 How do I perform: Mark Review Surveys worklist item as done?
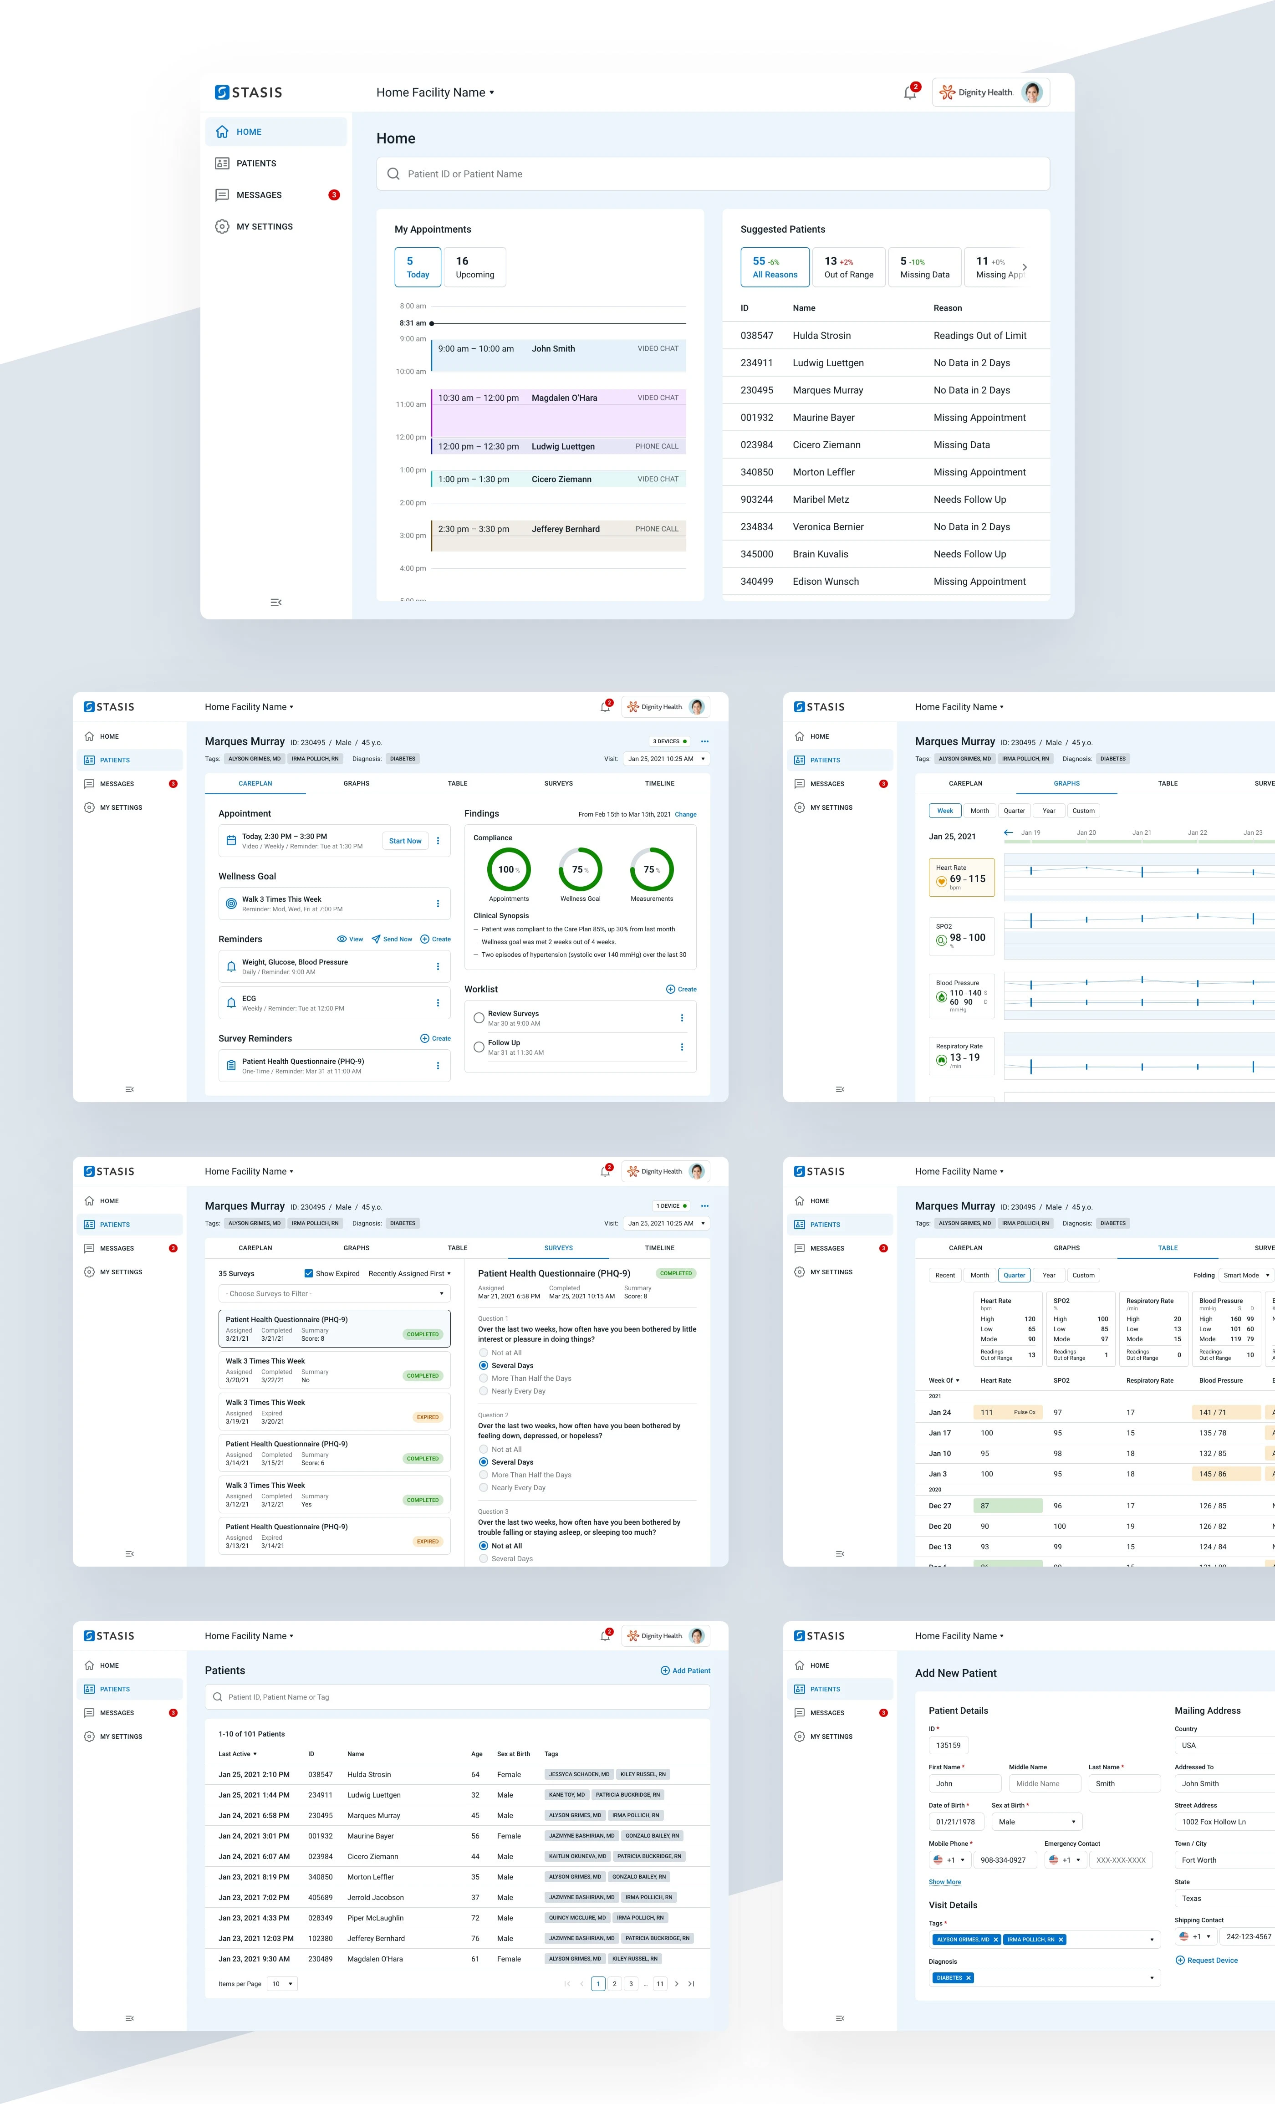click(x=479, y=1018)
